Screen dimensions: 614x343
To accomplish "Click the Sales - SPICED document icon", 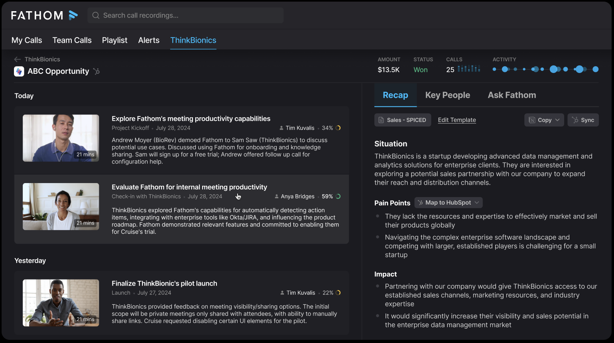I will pos(381,120).
